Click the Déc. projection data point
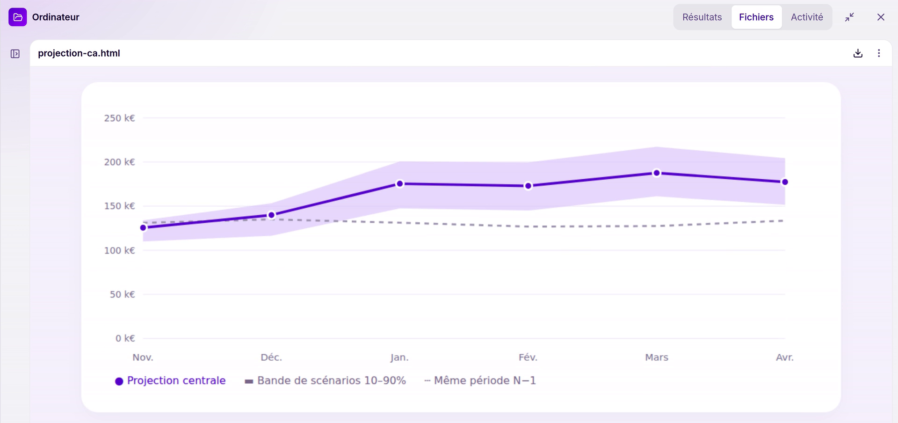 point(272,215)
